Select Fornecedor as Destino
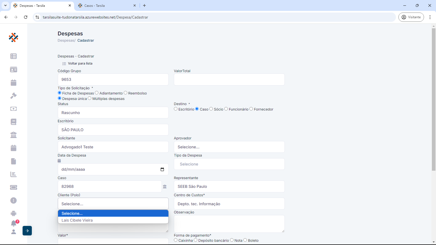This screenshot has height=245, width=436. tap(251, 109)
